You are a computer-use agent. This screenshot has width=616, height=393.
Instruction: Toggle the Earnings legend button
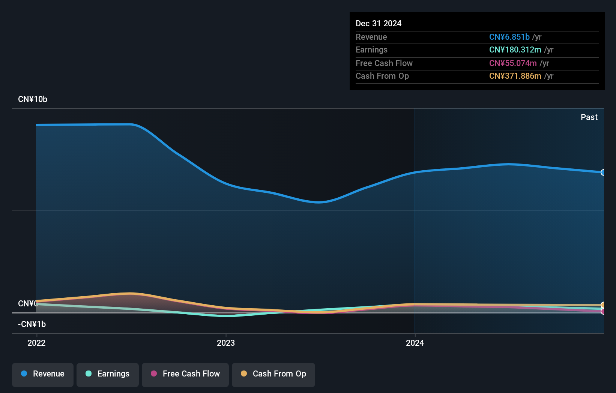(108, 375)
